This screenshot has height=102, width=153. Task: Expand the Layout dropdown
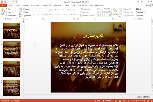[x=27, y=9]
